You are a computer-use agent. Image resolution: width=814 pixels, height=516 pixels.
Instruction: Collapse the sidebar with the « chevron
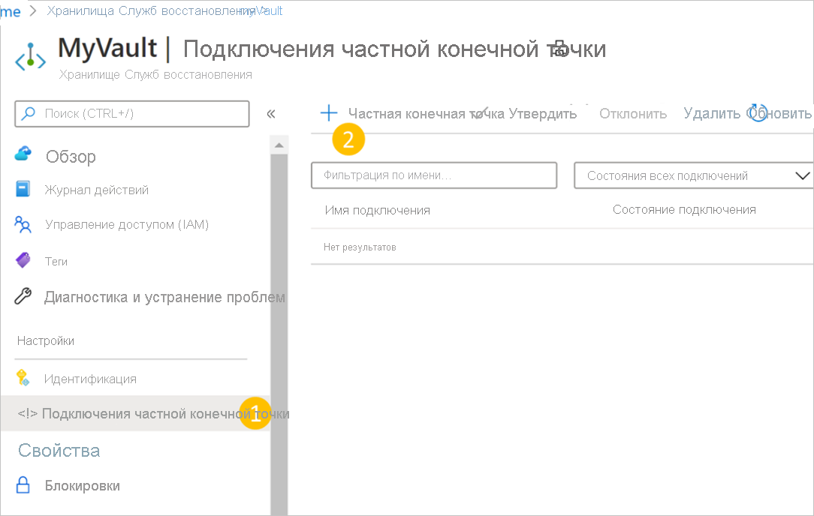click(270, 113)
